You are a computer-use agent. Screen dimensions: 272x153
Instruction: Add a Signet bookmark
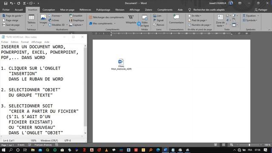(159, 20)
